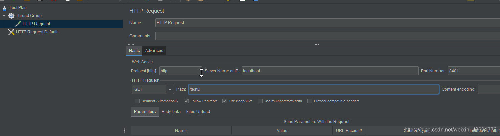The height and width of the screenshot is (136, 500).
Task: Click the Protocol [http] field
Action: pos(180,71)
